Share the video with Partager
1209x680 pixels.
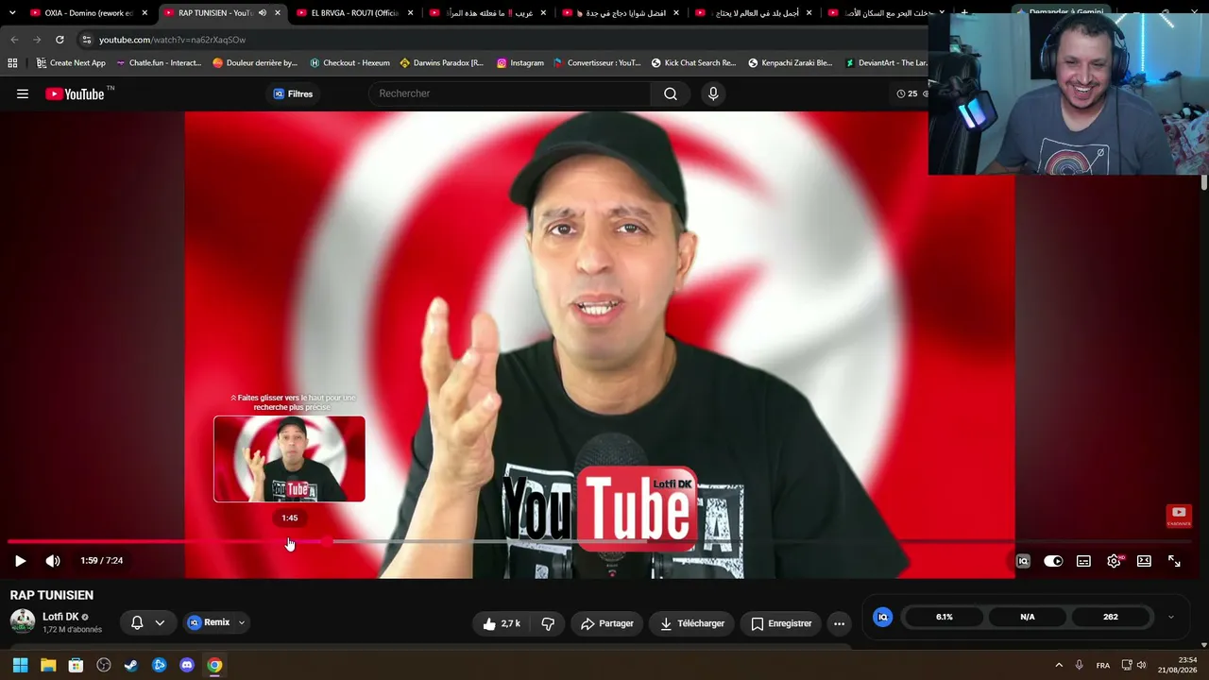pyautogui.click(x=607, y=623)
